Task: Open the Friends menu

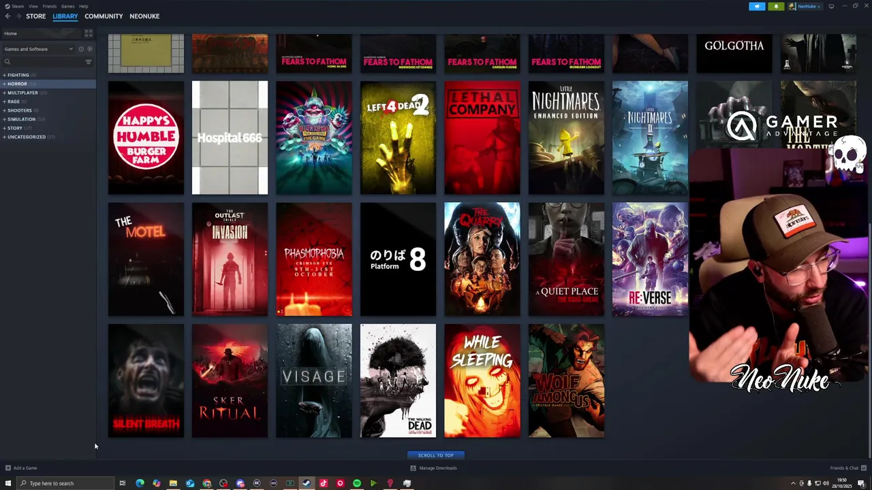Action: point(50,6)
